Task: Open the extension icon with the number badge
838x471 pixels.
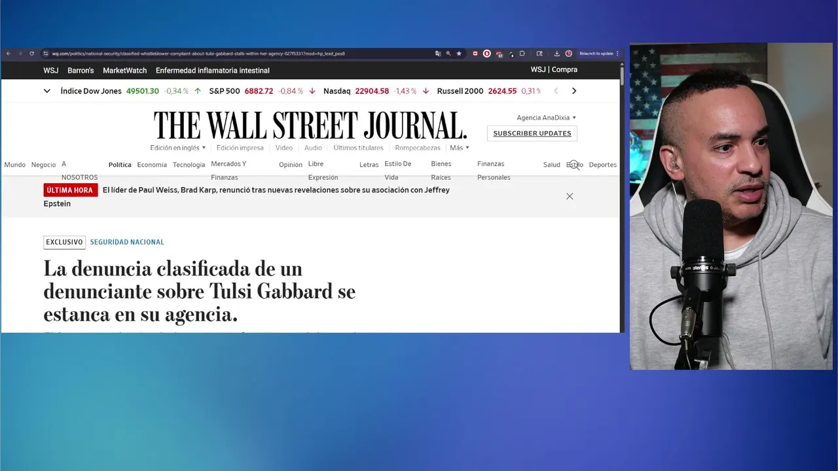Action: tap(499, 54)
